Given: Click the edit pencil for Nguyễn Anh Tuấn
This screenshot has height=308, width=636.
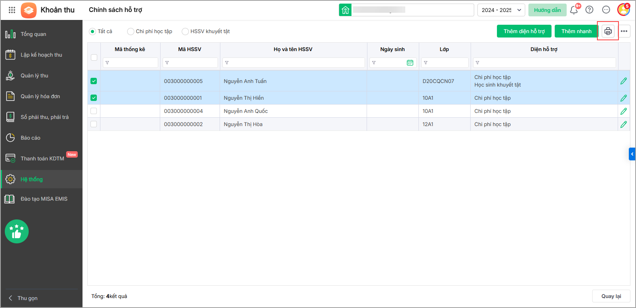Looking at the screenshot, I should click(624, 81).
